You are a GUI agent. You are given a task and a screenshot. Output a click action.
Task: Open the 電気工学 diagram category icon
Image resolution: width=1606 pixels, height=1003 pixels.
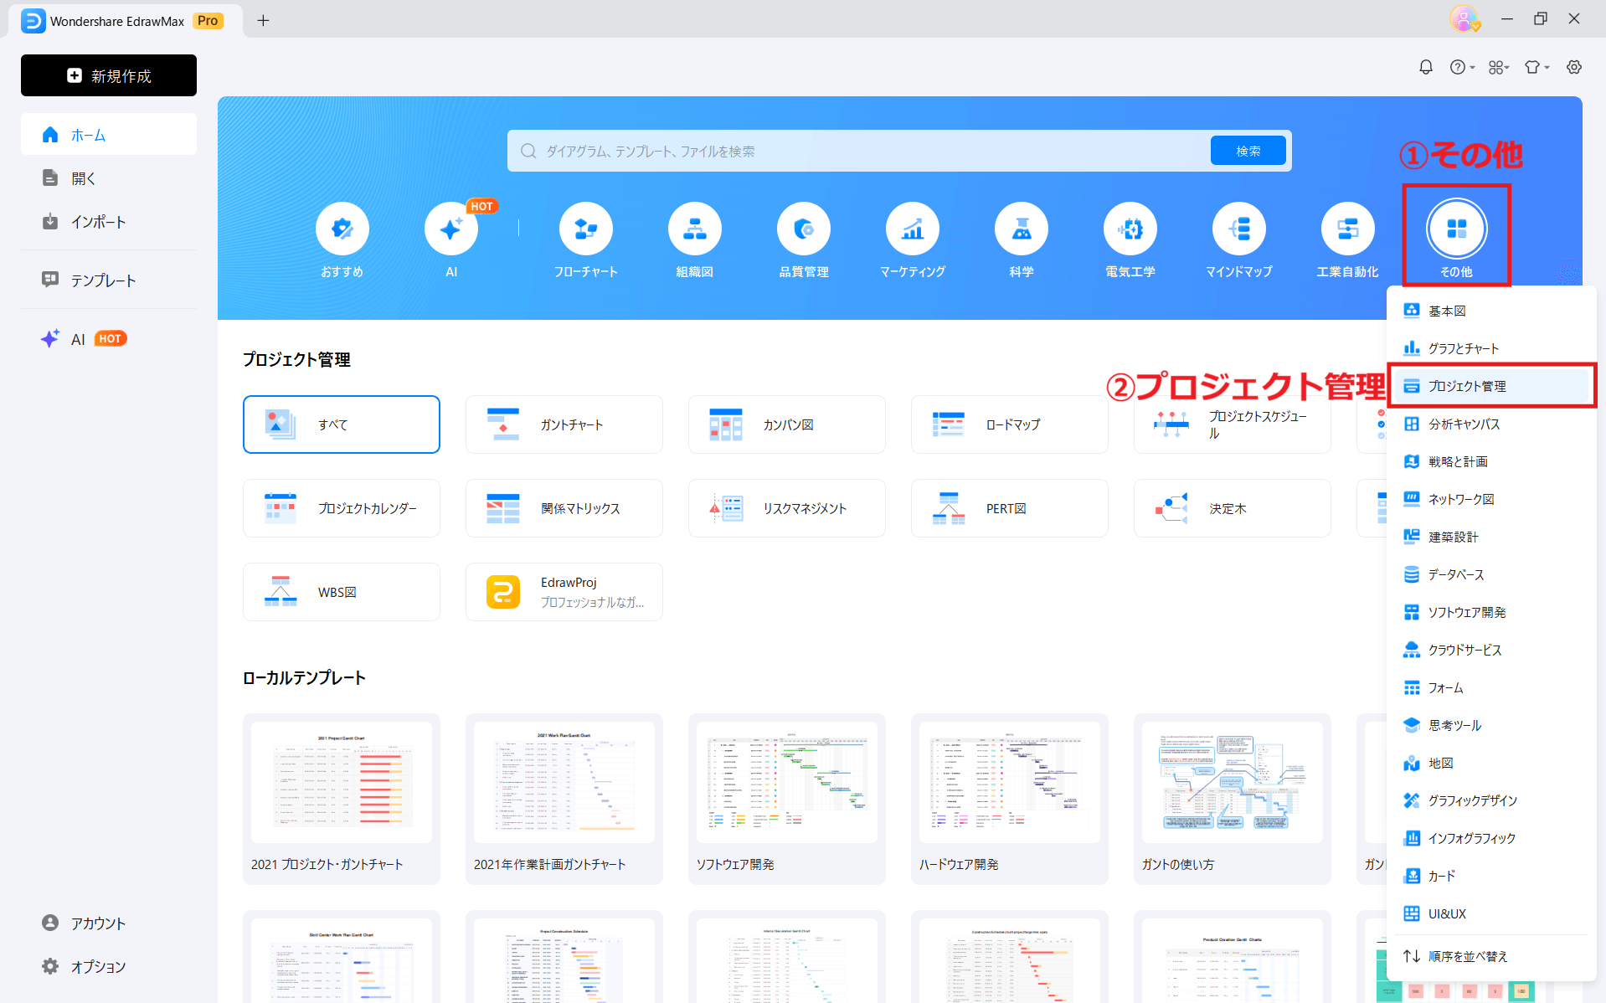pyautogui.click(x=1130, y=228)
